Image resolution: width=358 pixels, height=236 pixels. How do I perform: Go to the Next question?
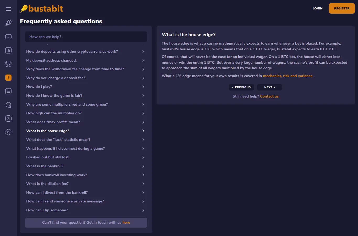point(270,87)
